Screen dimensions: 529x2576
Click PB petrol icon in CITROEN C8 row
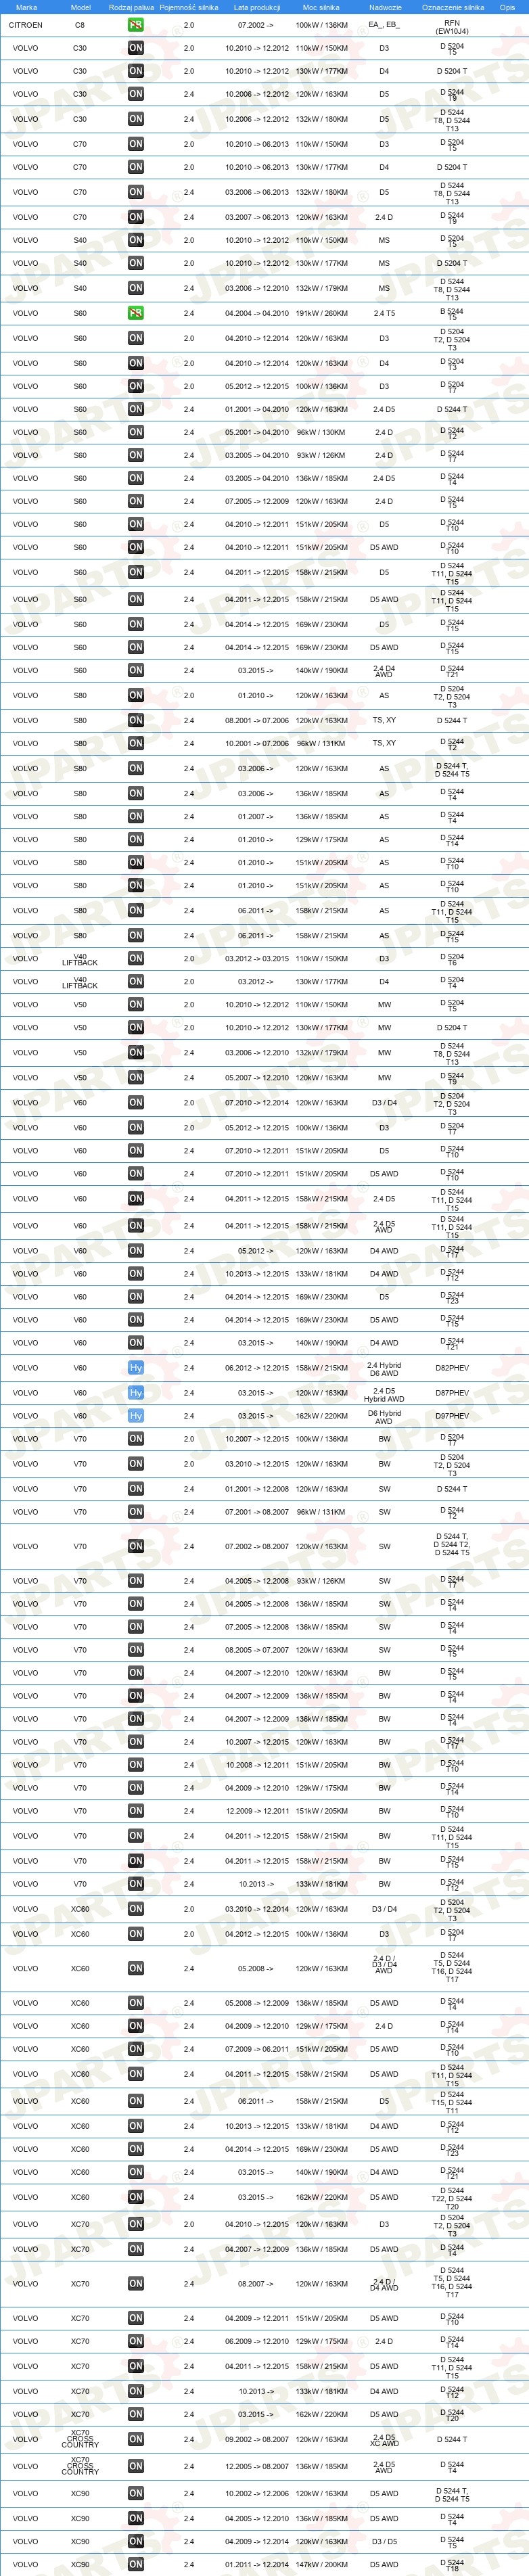[x=135, y=24]
